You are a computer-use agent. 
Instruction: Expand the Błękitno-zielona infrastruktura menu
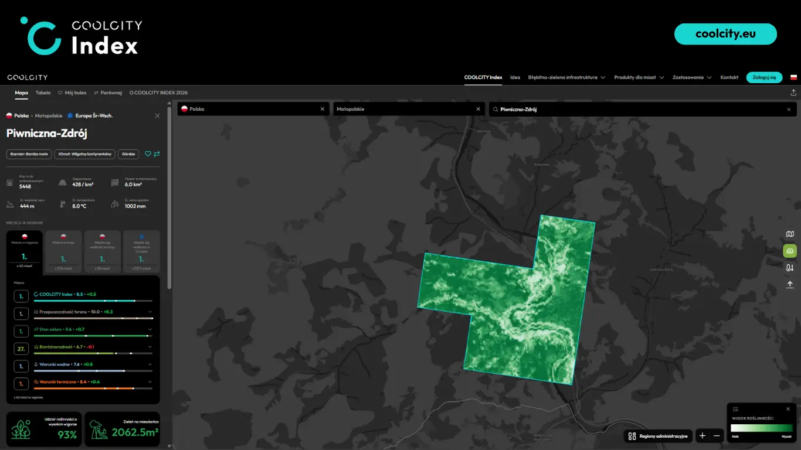566,77
